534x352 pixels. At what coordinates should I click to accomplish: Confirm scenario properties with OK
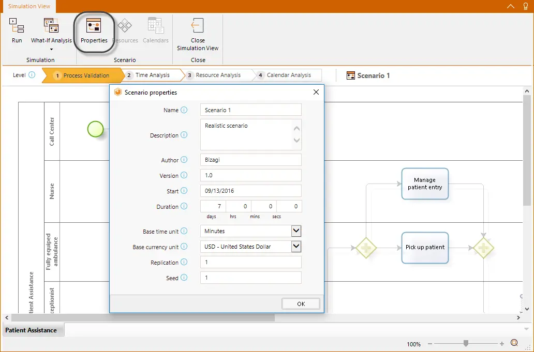[301, 304]
